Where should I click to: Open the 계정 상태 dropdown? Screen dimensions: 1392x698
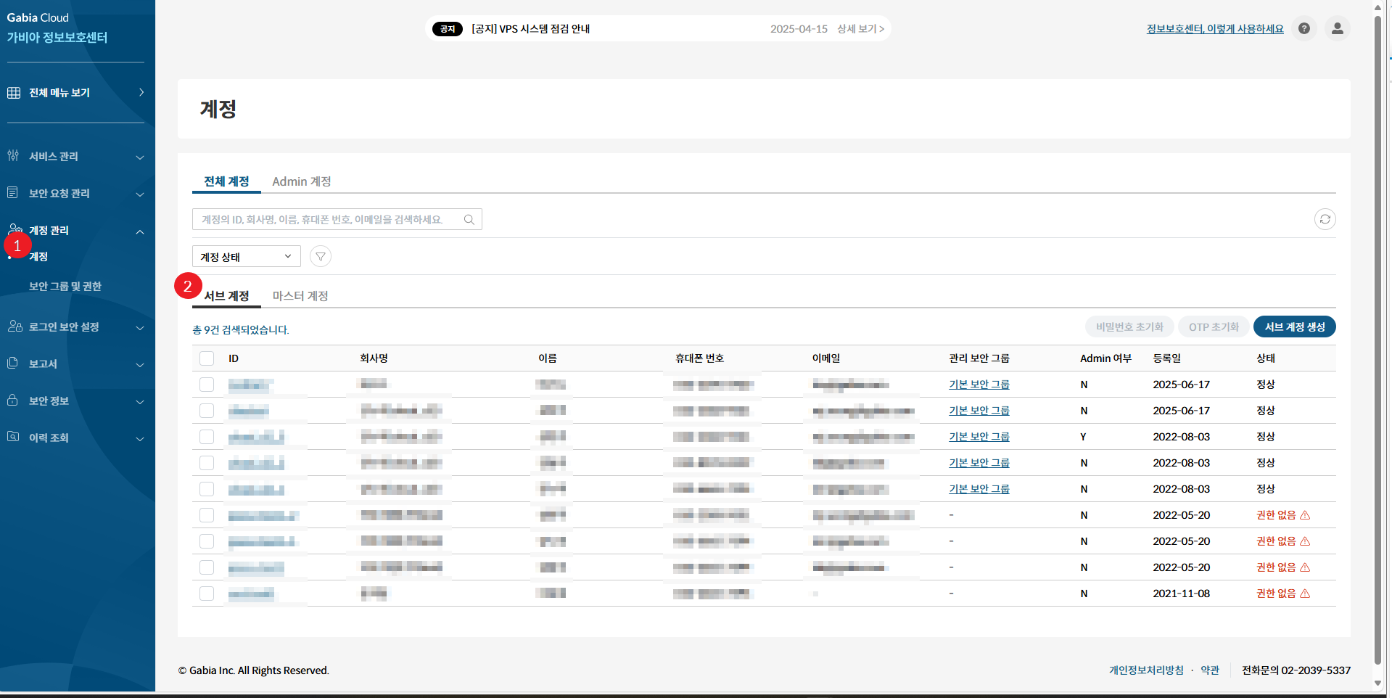coord(246,257)
